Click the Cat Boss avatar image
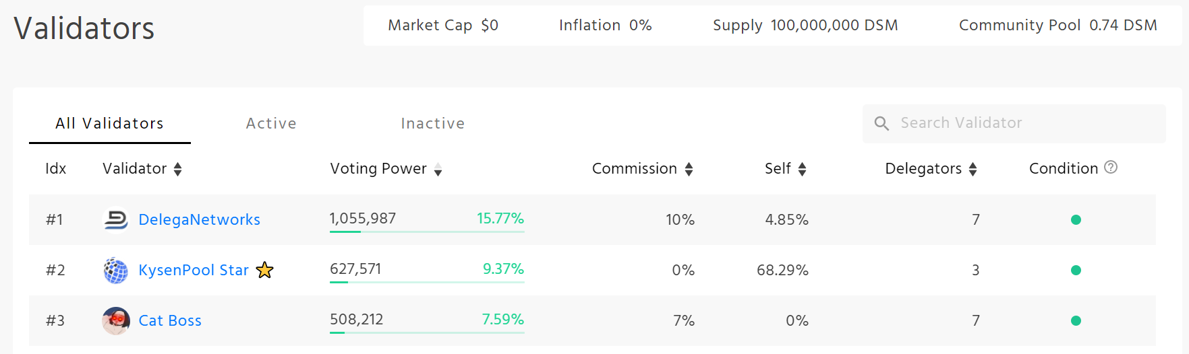Viewport: 1189px width, 354px height. point(115,320)
